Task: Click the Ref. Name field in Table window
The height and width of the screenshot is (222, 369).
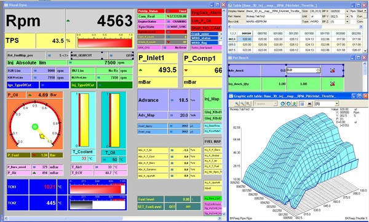Action: click(x=274, y=17)
